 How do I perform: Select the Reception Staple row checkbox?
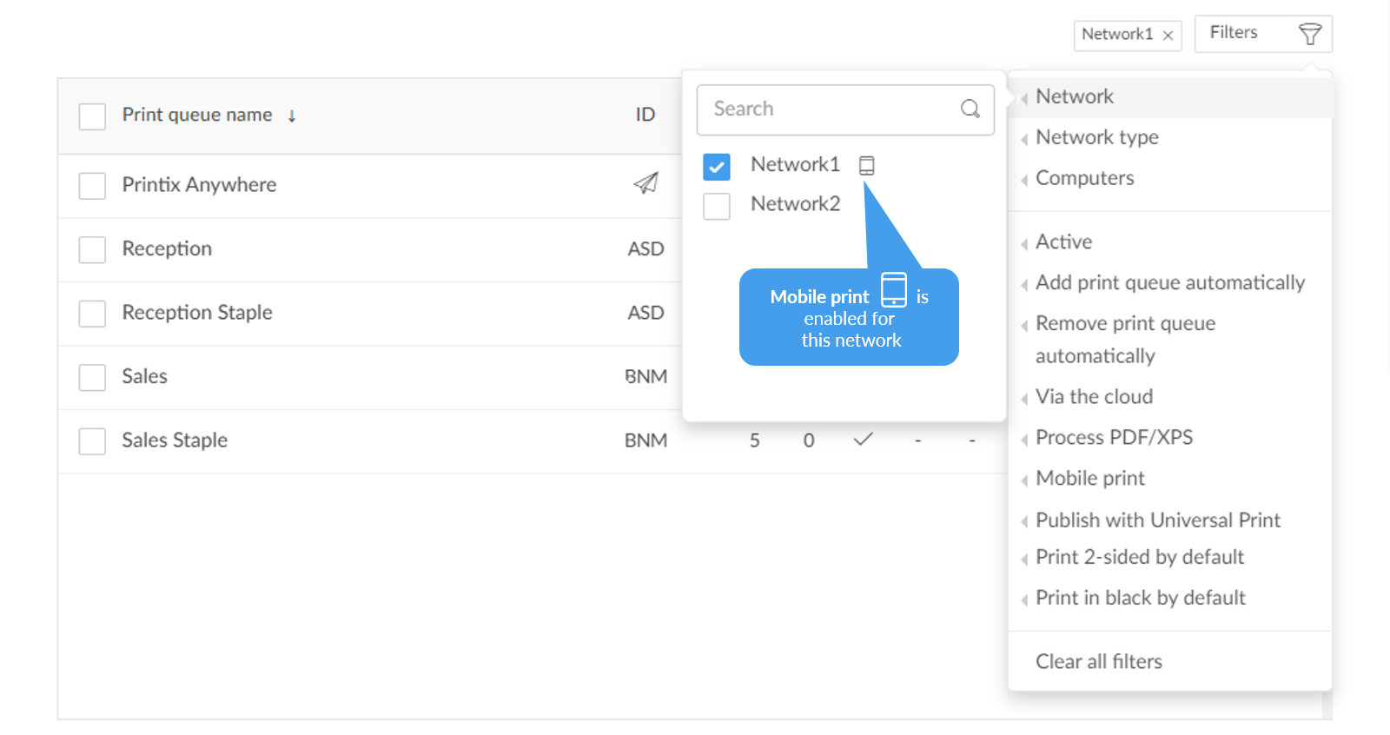coord(92,314)
